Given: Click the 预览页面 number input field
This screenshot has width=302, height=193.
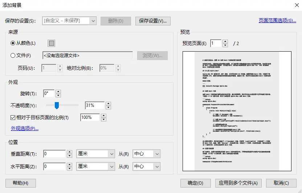Looking at the screenshot, I should (x=216, y=43).
